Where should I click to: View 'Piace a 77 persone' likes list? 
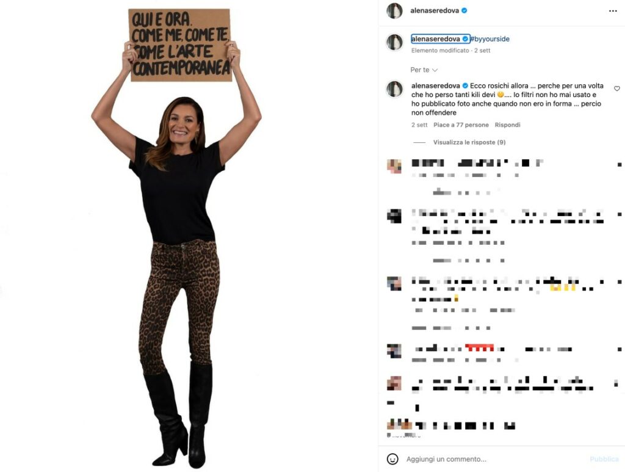click(461, 125)
